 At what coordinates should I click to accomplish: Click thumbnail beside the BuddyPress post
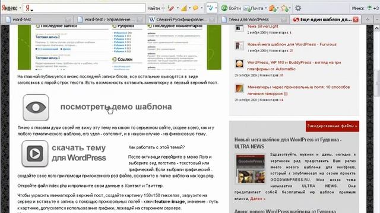(239, 64)
